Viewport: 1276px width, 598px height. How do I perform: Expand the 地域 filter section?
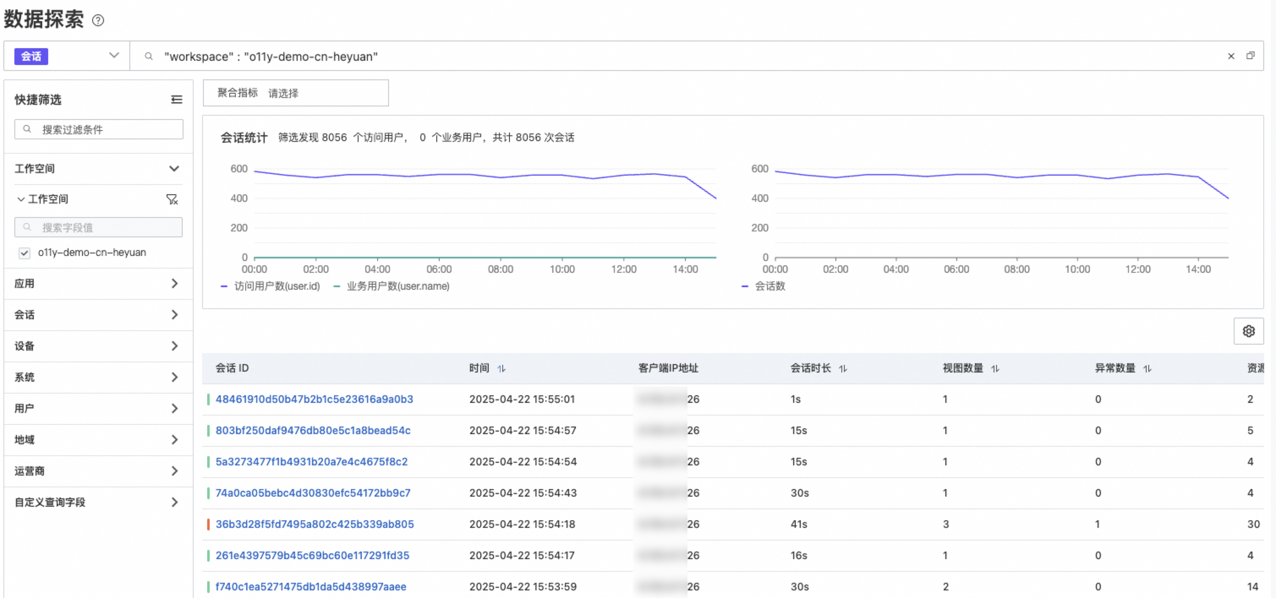174,439
